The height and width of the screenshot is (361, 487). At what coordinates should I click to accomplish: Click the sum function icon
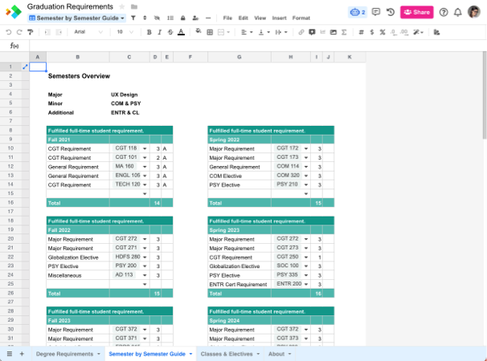pyautogui.click(x=344, y=32)
